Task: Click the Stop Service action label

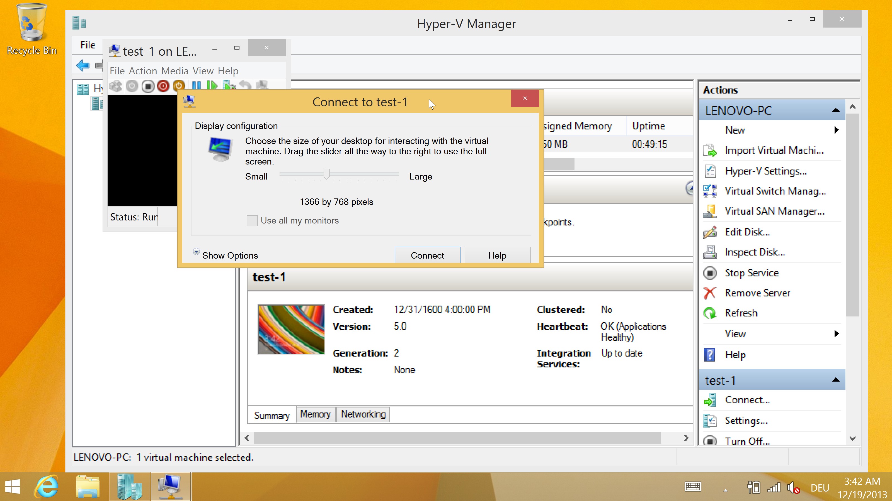Action: pos(752,273)
